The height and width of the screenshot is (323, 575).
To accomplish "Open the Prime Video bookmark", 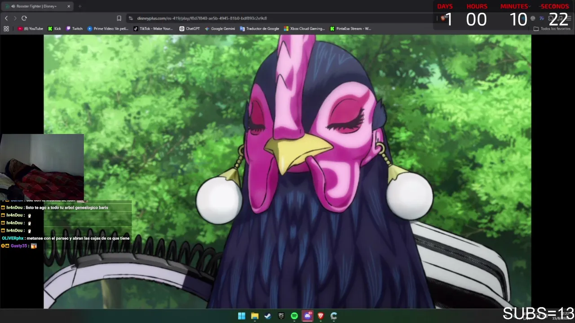I will (108, 29).
